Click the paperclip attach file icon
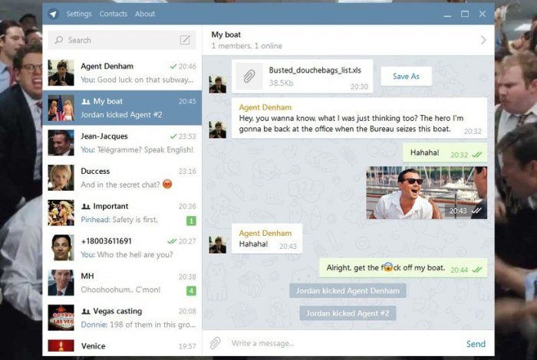Viewport: 537px width, 360px height. (x=216, y=343)
